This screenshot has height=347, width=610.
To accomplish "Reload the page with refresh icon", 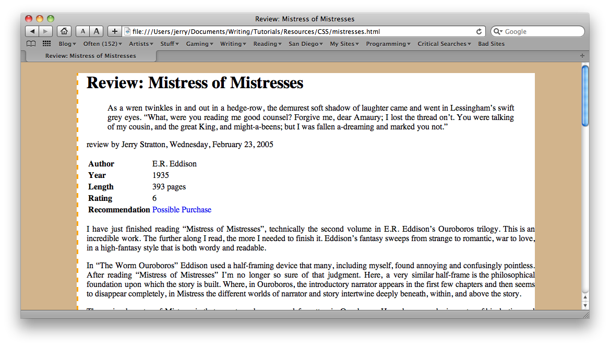I will [479, 31].
